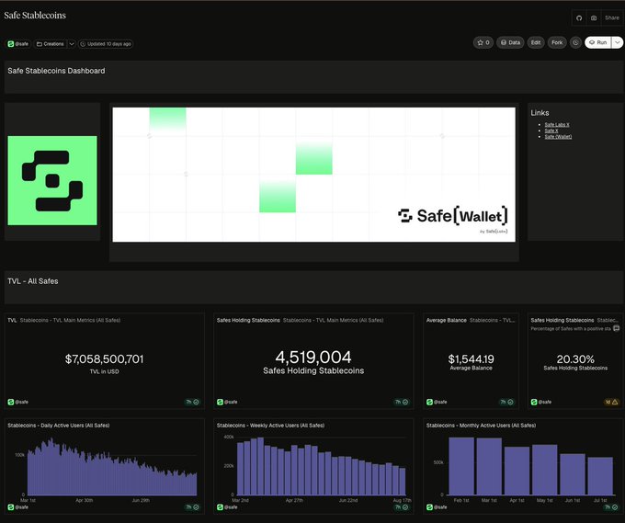This screenshot has height=523, width=625.
Task: Open @safe on the 4,519,004 Safes card
Action: tap(227, 402)
